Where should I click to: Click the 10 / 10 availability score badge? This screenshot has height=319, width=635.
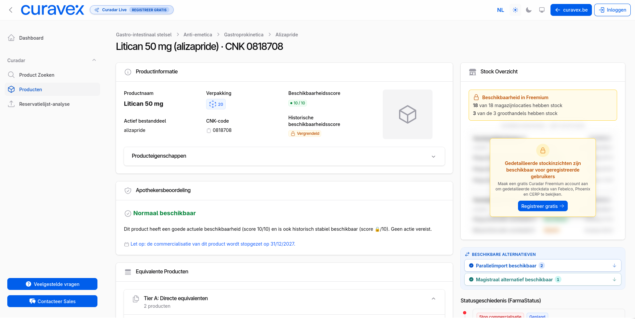(x=298, y=103)
